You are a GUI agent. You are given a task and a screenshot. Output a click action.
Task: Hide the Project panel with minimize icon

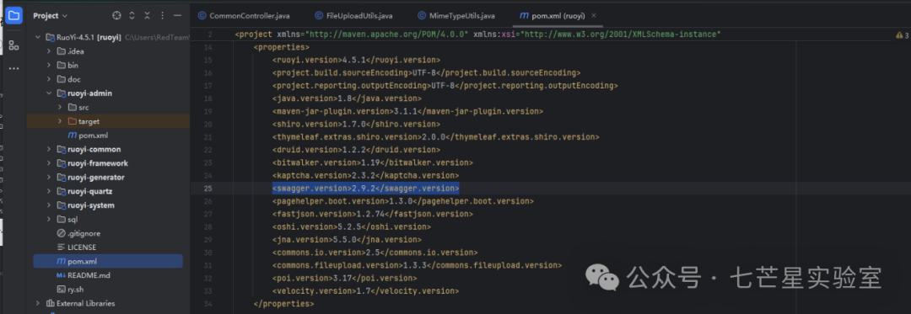pos(177,16)
